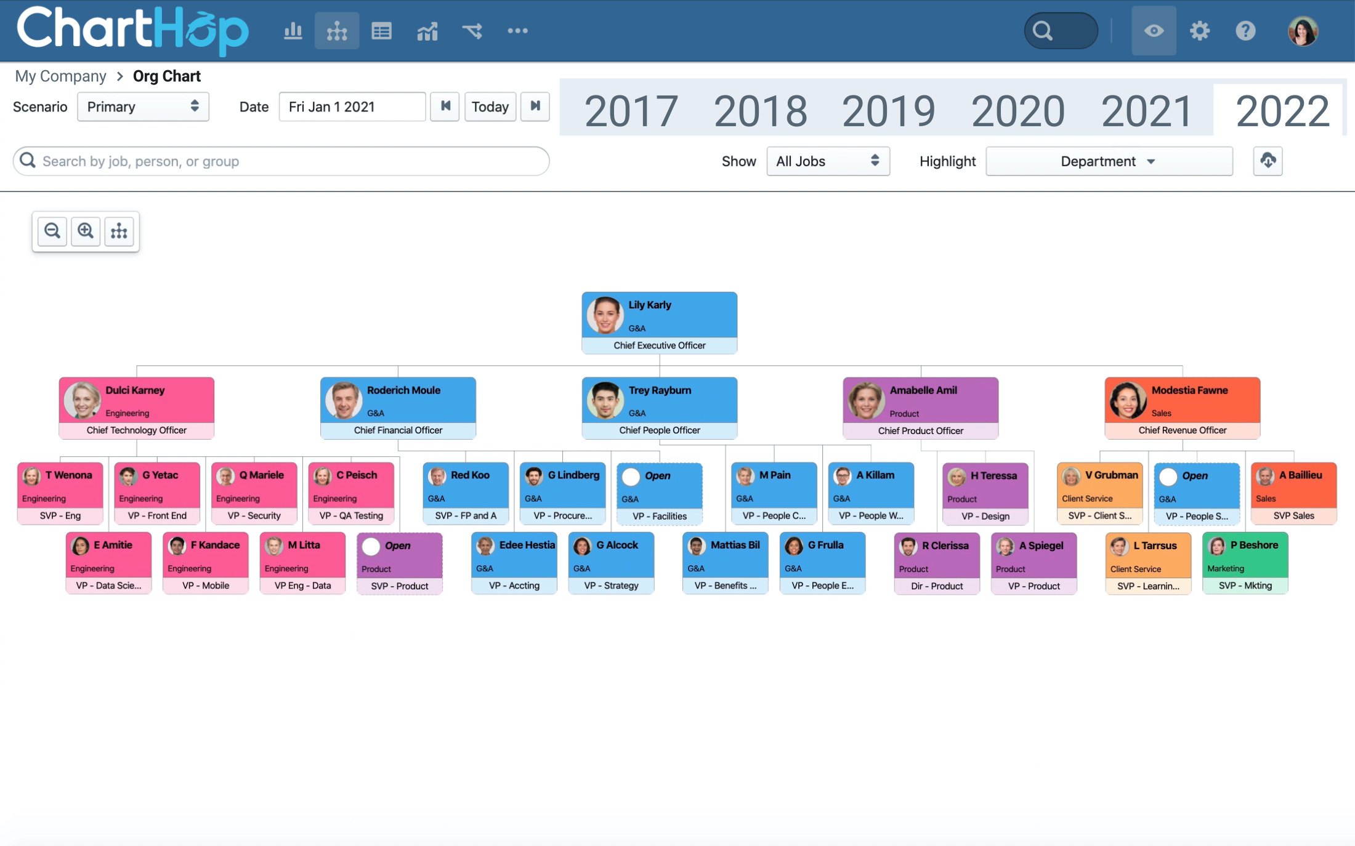Navigate to My Company breadcrumb link
The image size is (1355, 846).
tap(60, 76)
